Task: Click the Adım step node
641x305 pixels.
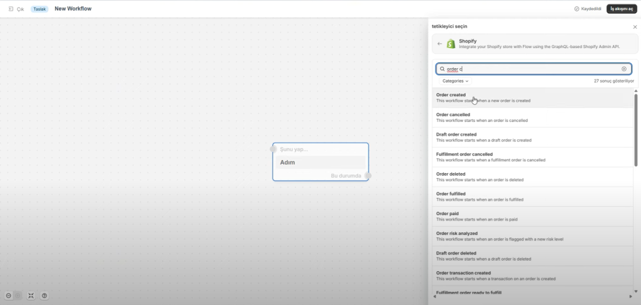Action: (x=320, y=162)
